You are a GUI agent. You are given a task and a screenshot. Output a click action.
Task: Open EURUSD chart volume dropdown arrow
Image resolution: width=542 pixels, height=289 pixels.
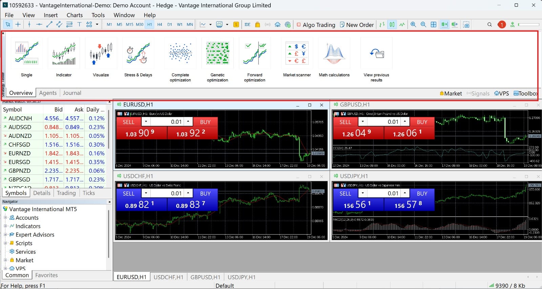(146, 122)
